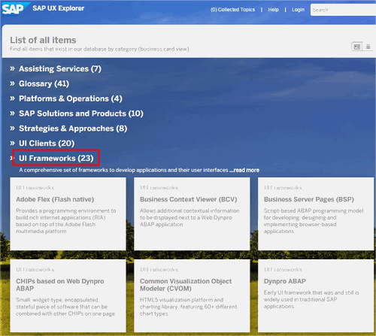376x336 pixels.
Task: Click Adobe Flex card description text
Action: [66, 221]
